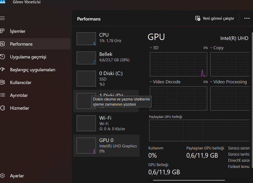This screenshot has width=253, height=183.
Task: Expand the Video Decode dropdown chevron
Action: point(151,82)
